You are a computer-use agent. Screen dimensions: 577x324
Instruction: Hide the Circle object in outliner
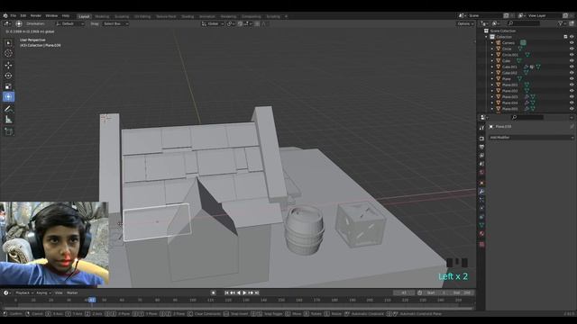(572, 49)
